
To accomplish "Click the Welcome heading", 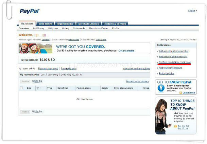I will [25, 35].
